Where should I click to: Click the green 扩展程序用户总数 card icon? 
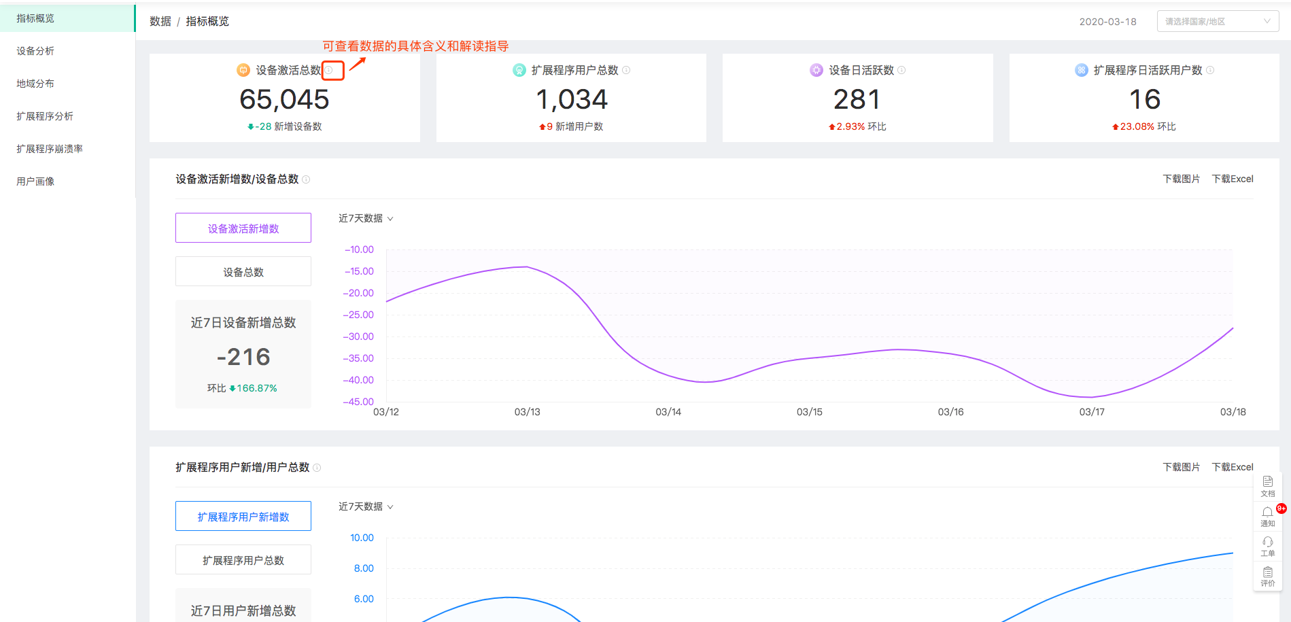[x=519, y=70]
